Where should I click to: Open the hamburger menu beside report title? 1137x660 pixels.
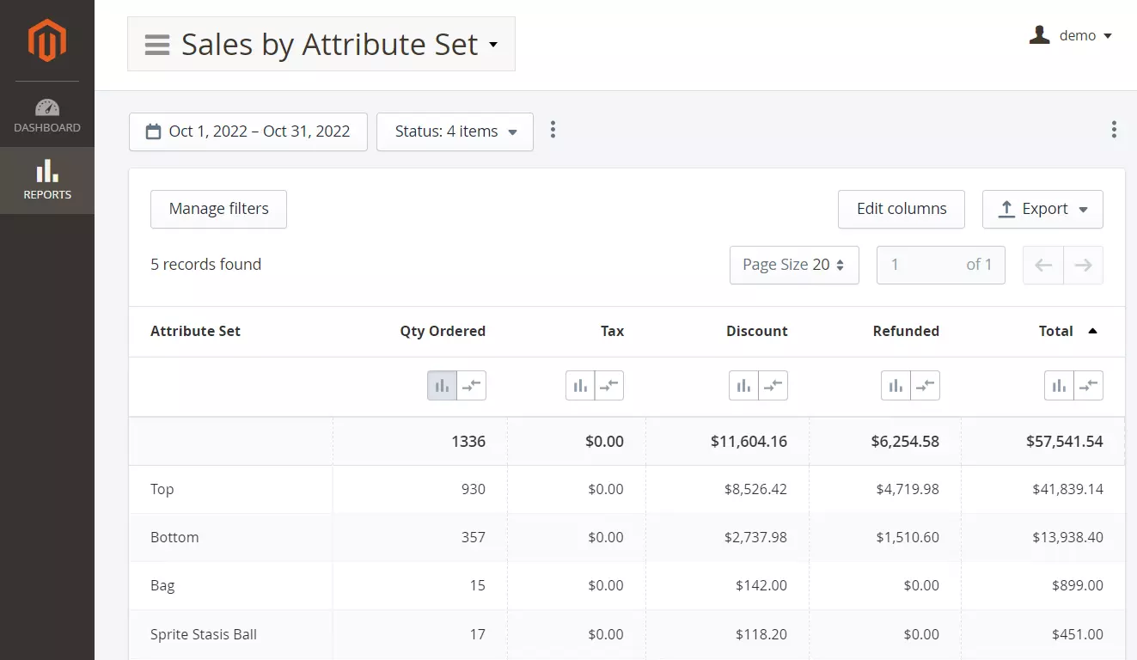(x=156, y=45)
